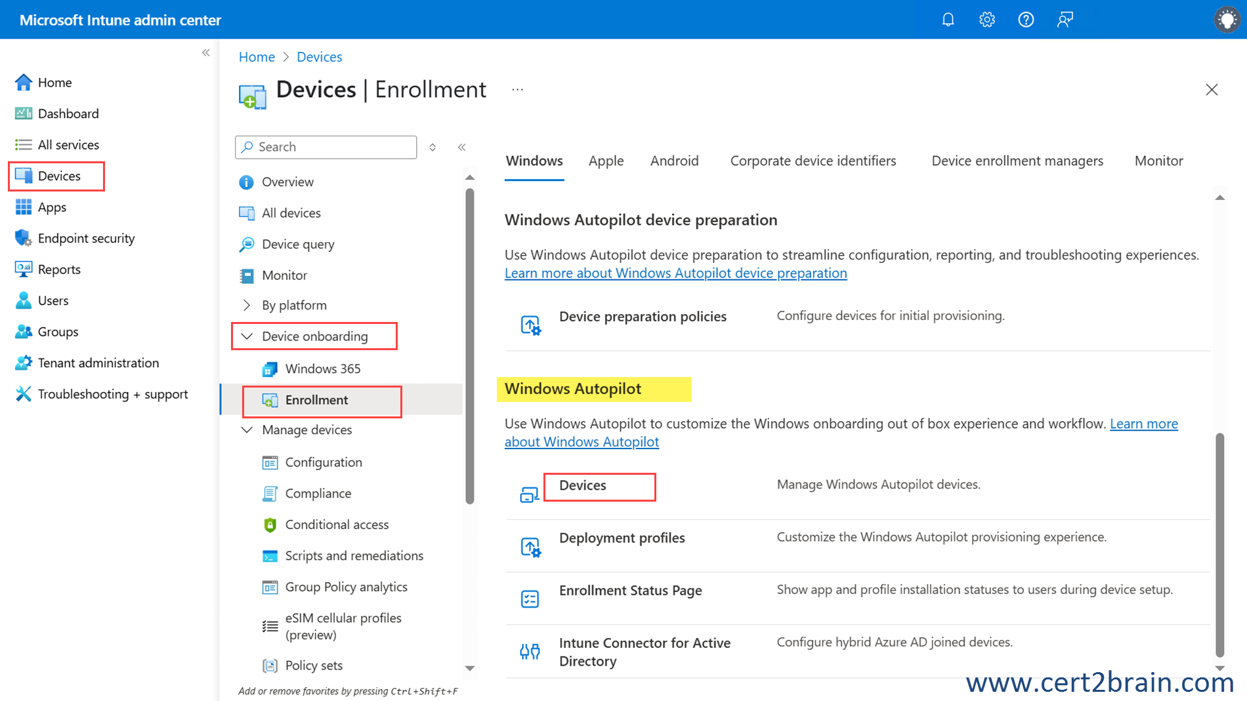Click the Users person icon
Image resolution: width=1247 pixels, height=701 pixels.
pos(24,300)
